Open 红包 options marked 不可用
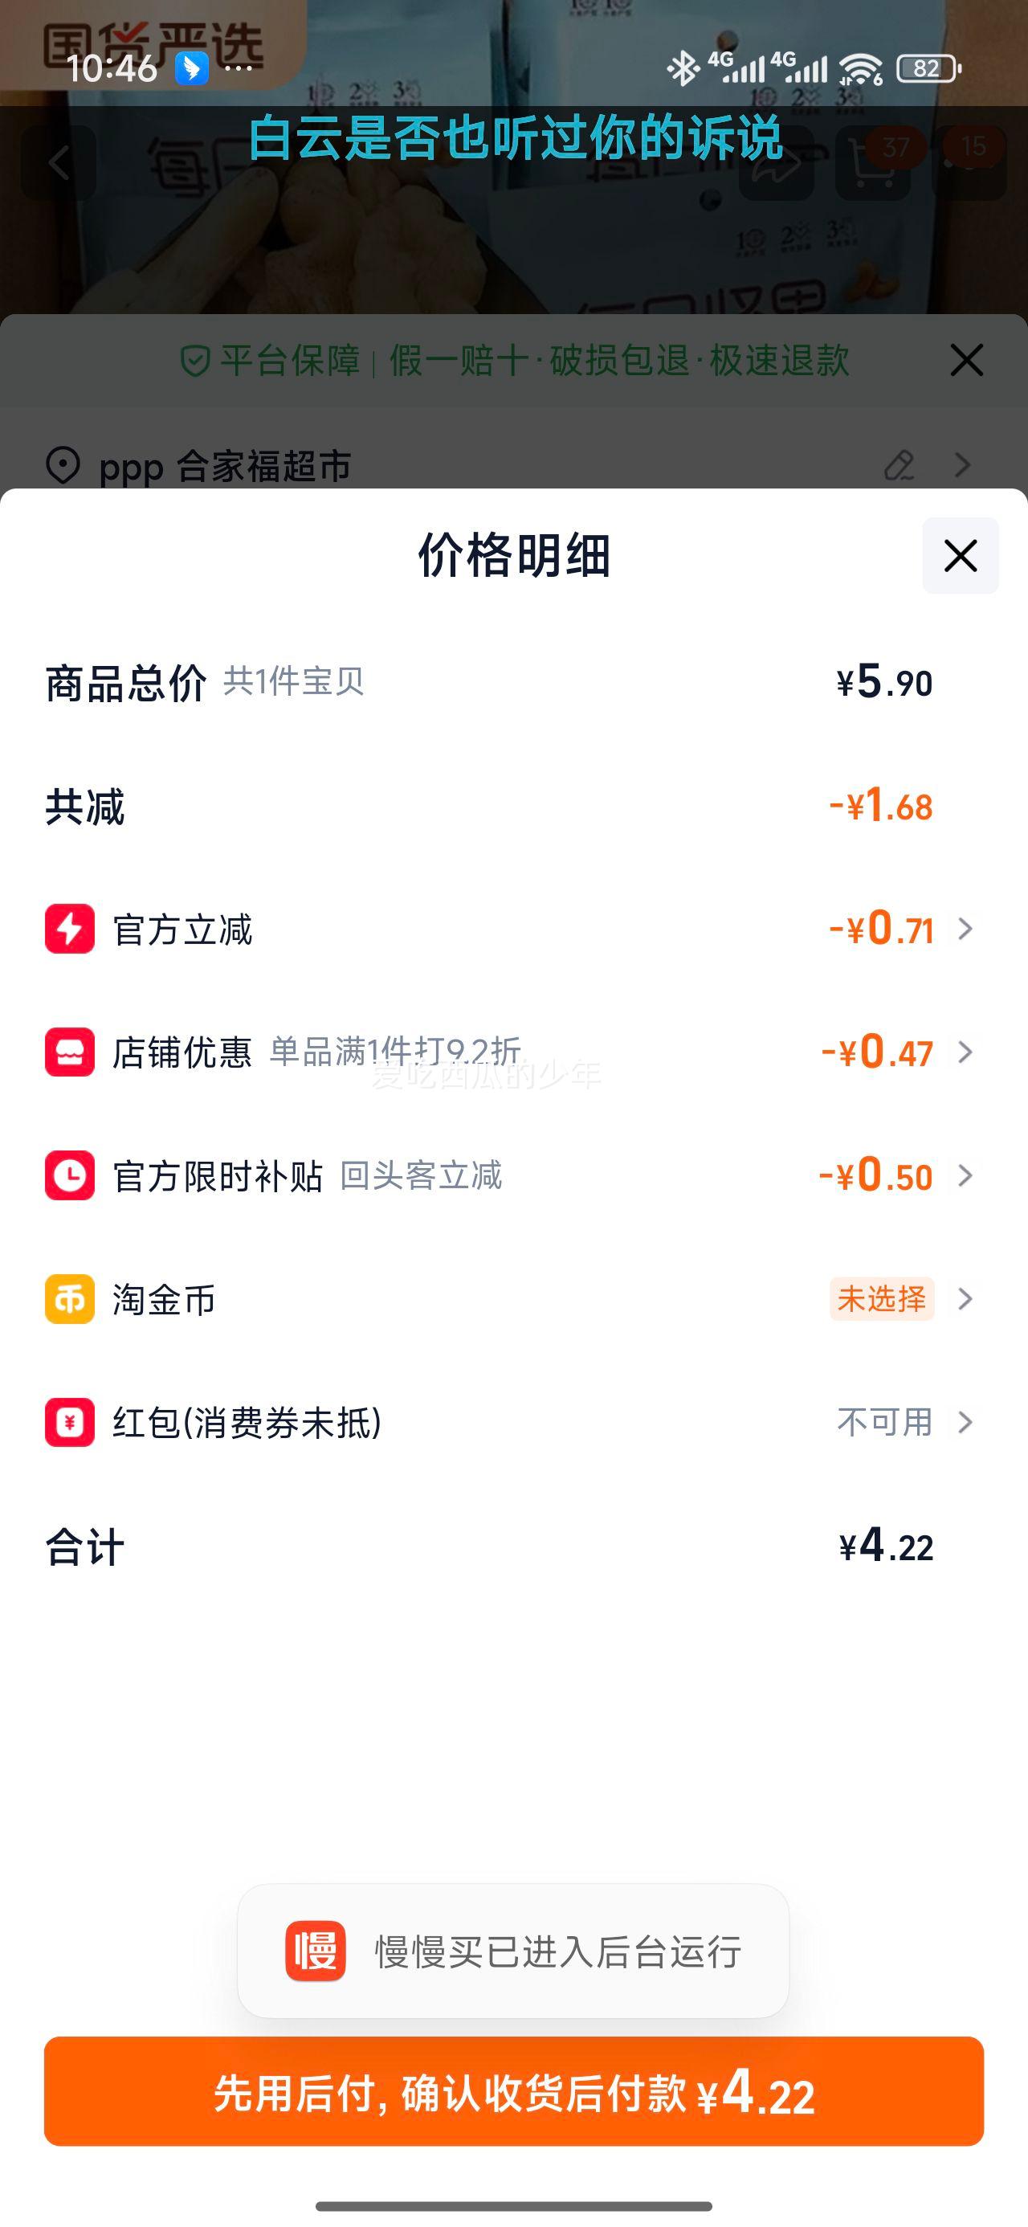 click(x=884, y=1422)
